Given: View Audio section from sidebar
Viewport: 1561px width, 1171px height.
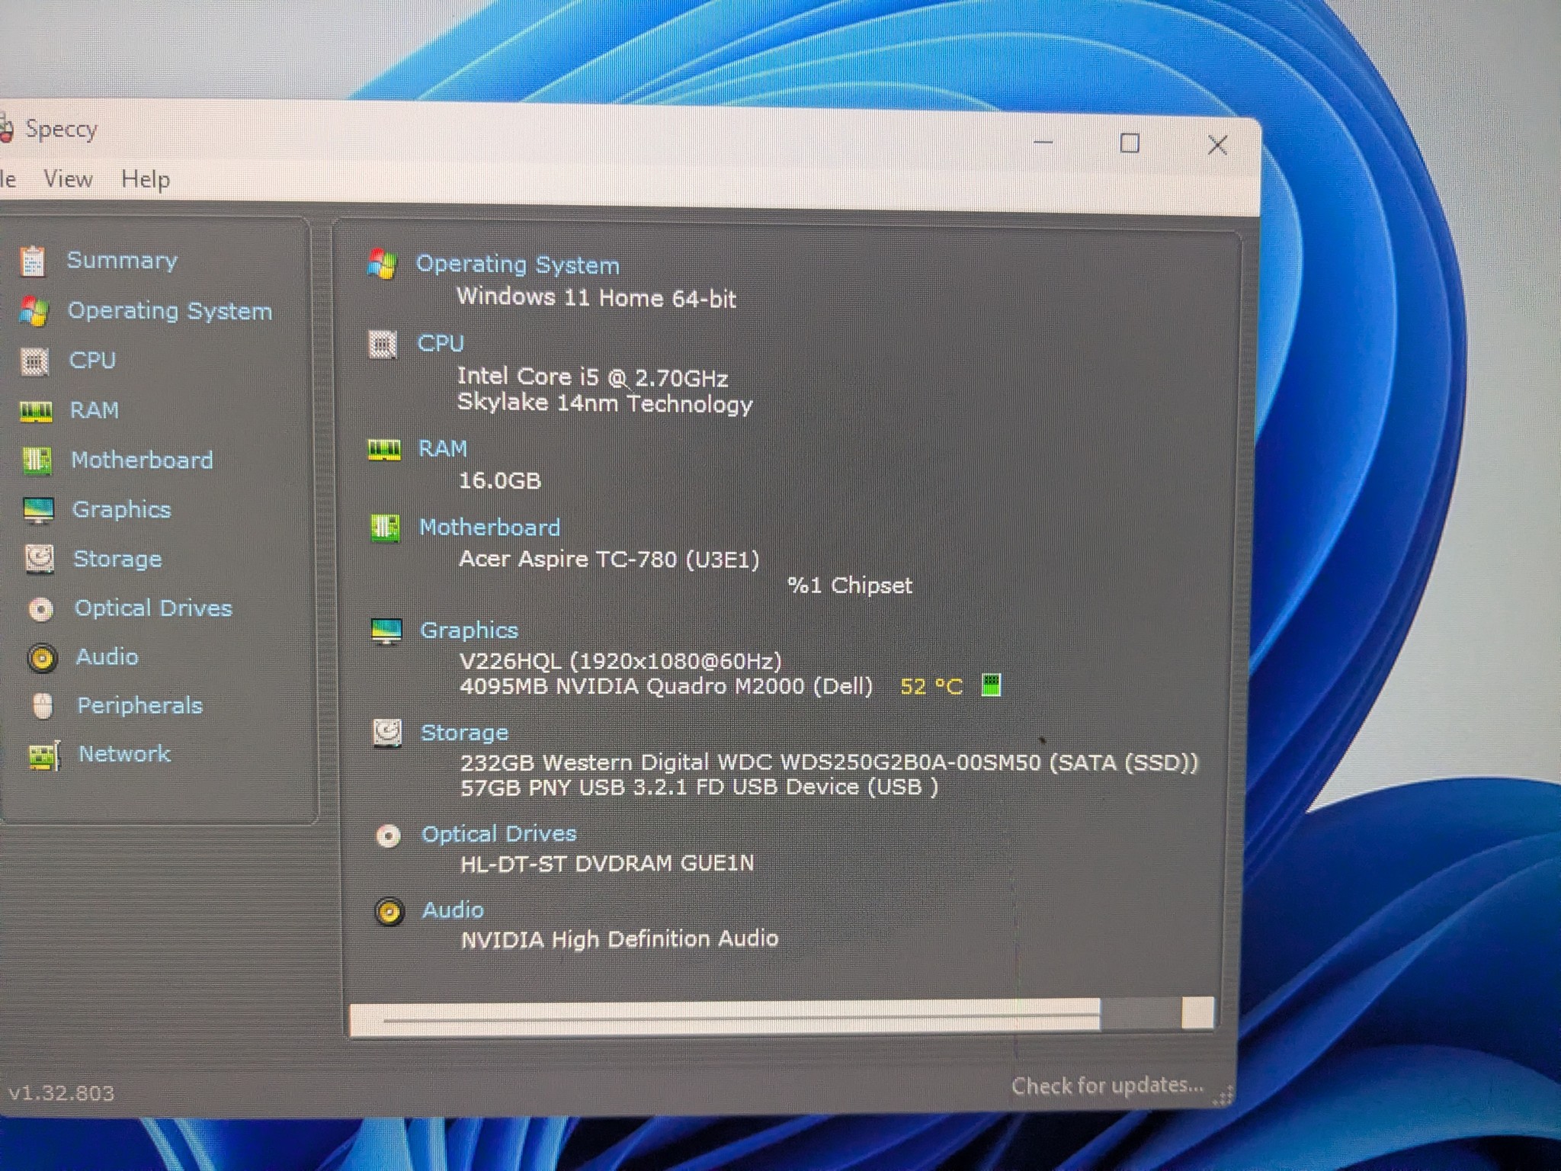Looking at the screenshot, I should tap(107, 656).
